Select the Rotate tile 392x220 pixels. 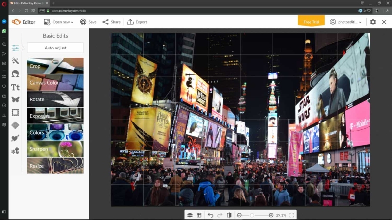pos(55,99)
